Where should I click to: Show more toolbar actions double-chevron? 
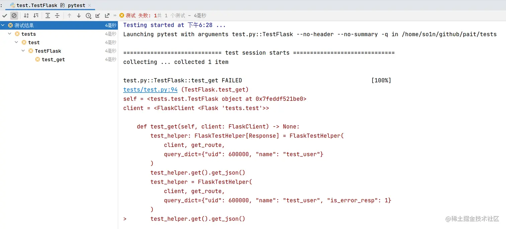[x=115, y=15]
